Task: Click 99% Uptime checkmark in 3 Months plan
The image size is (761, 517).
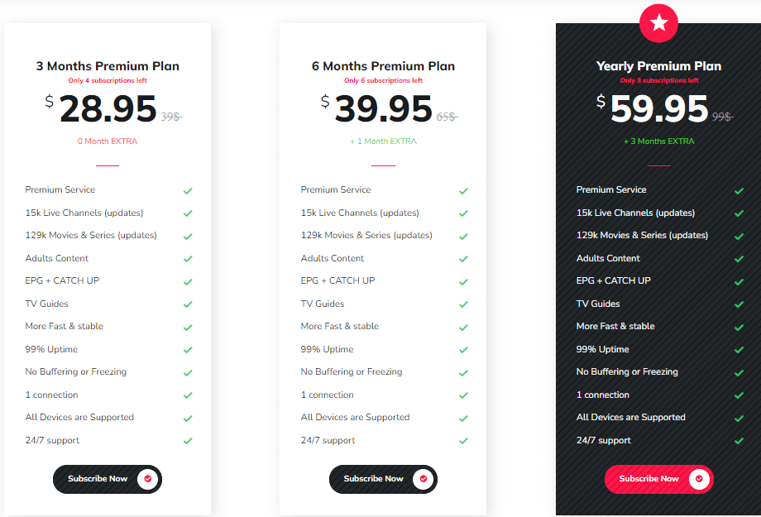Action: tap(188, 350)
